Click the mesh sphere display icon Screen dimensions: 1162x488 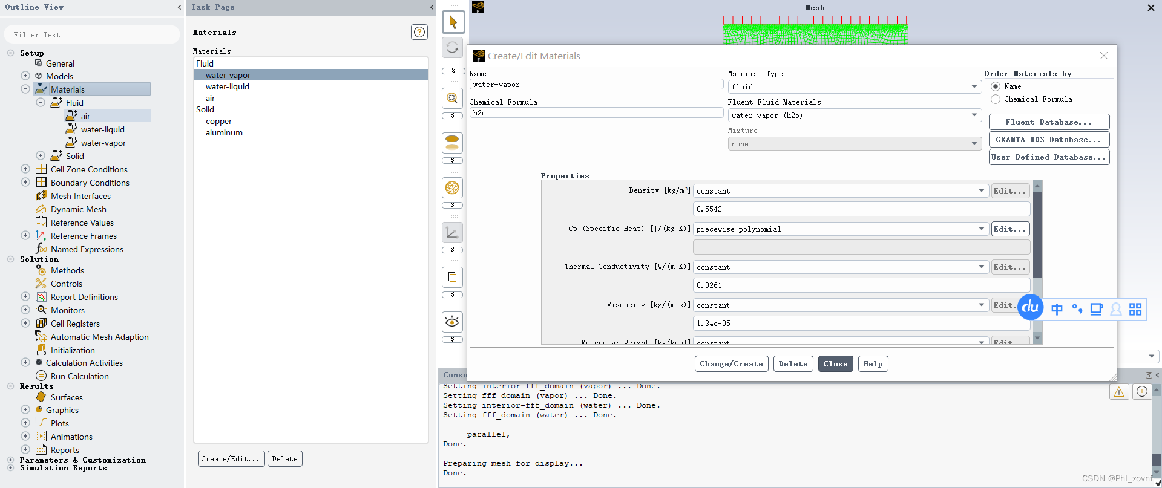click(x=452, y=188)
